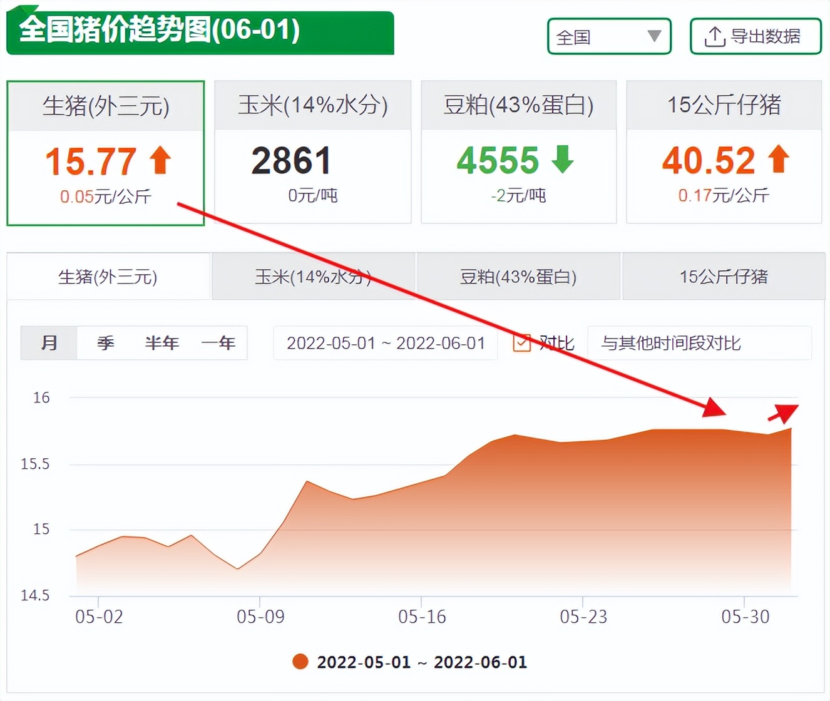Click the green down arrow next to 4555
Viewport: 830px width, 701px height.
click(x=562, y=159)
